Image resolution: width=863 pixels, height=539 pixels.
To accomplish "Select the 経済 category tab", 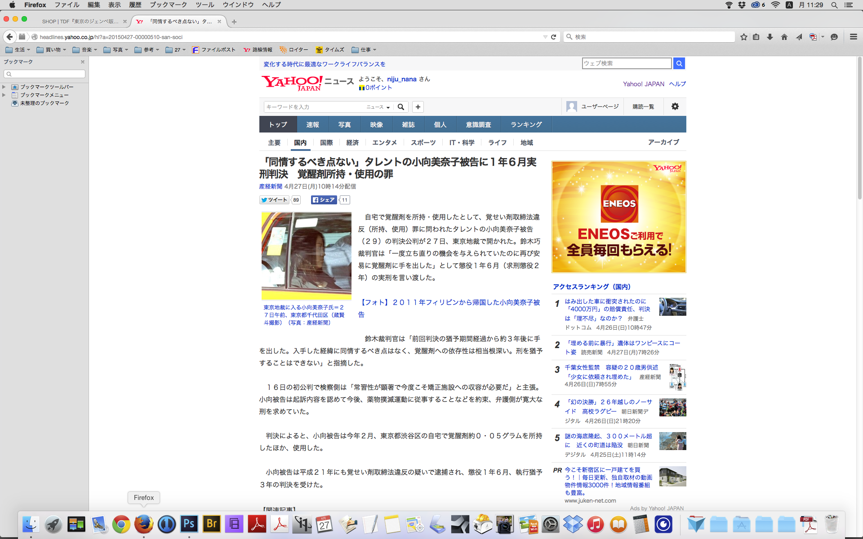I will [352, 142].
